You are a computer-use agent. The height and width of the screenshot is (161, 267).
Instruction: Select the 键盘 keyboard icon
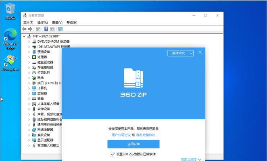(x=34, y=99)
